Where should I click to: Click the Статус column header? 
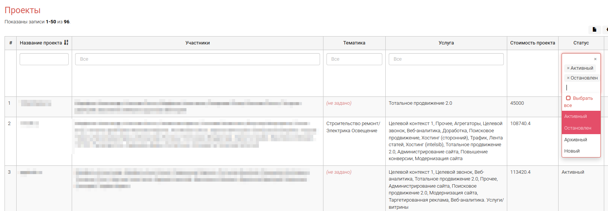click(x=581, y=43)
